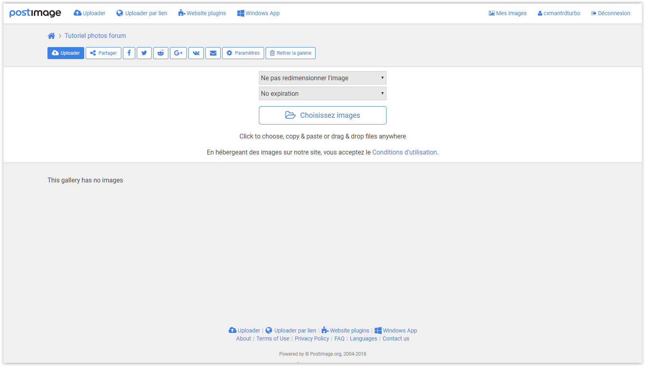Open Conditions d'utilisation link
The width and height of the screenshot is (645, 366).
[404, 152]
